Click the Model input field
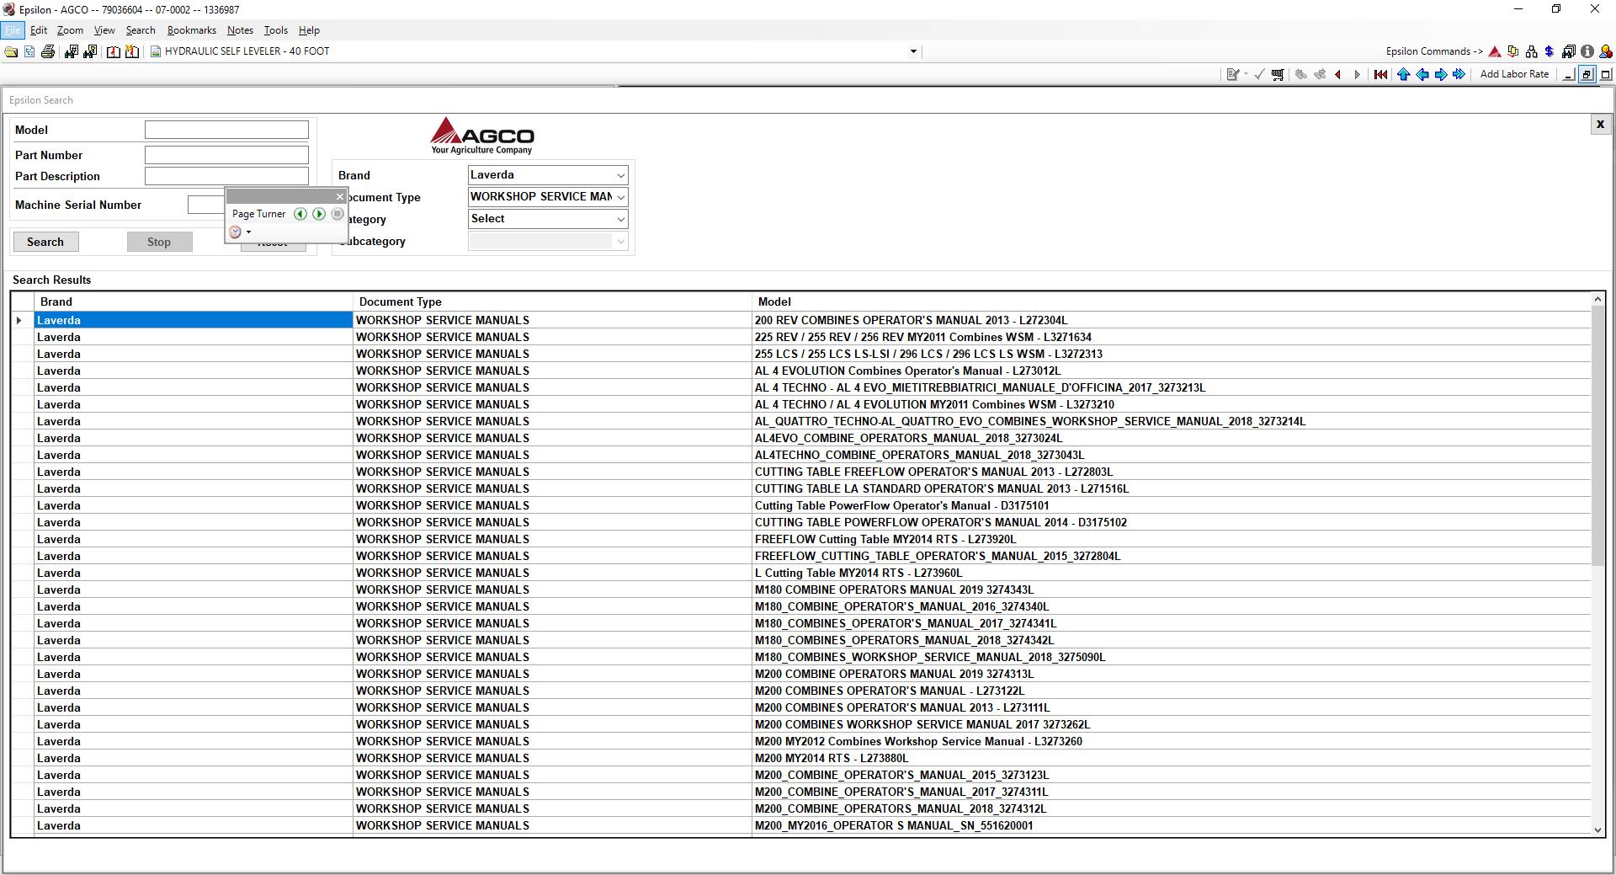The height and width of the screenshot is (875, 1616). pyautogui.click(x=226, y=130)
